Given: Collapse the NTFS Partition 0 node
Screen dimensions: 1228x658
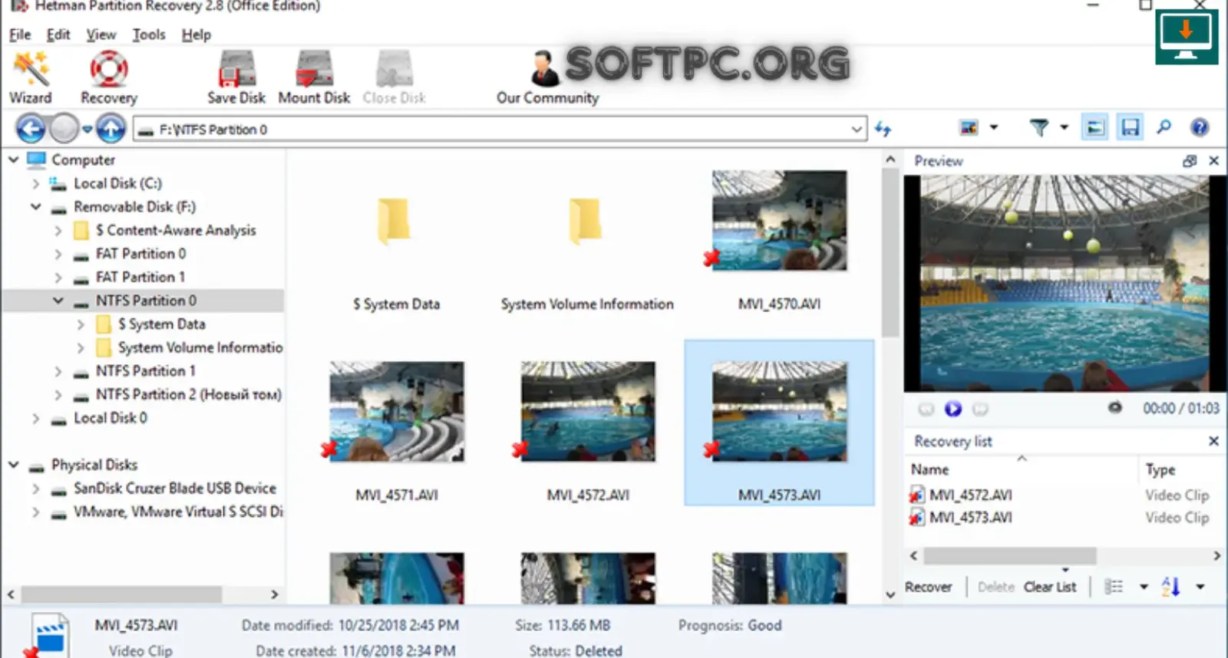Looking at the screenshot, I should pyautogui.click(x=58, y=301).
